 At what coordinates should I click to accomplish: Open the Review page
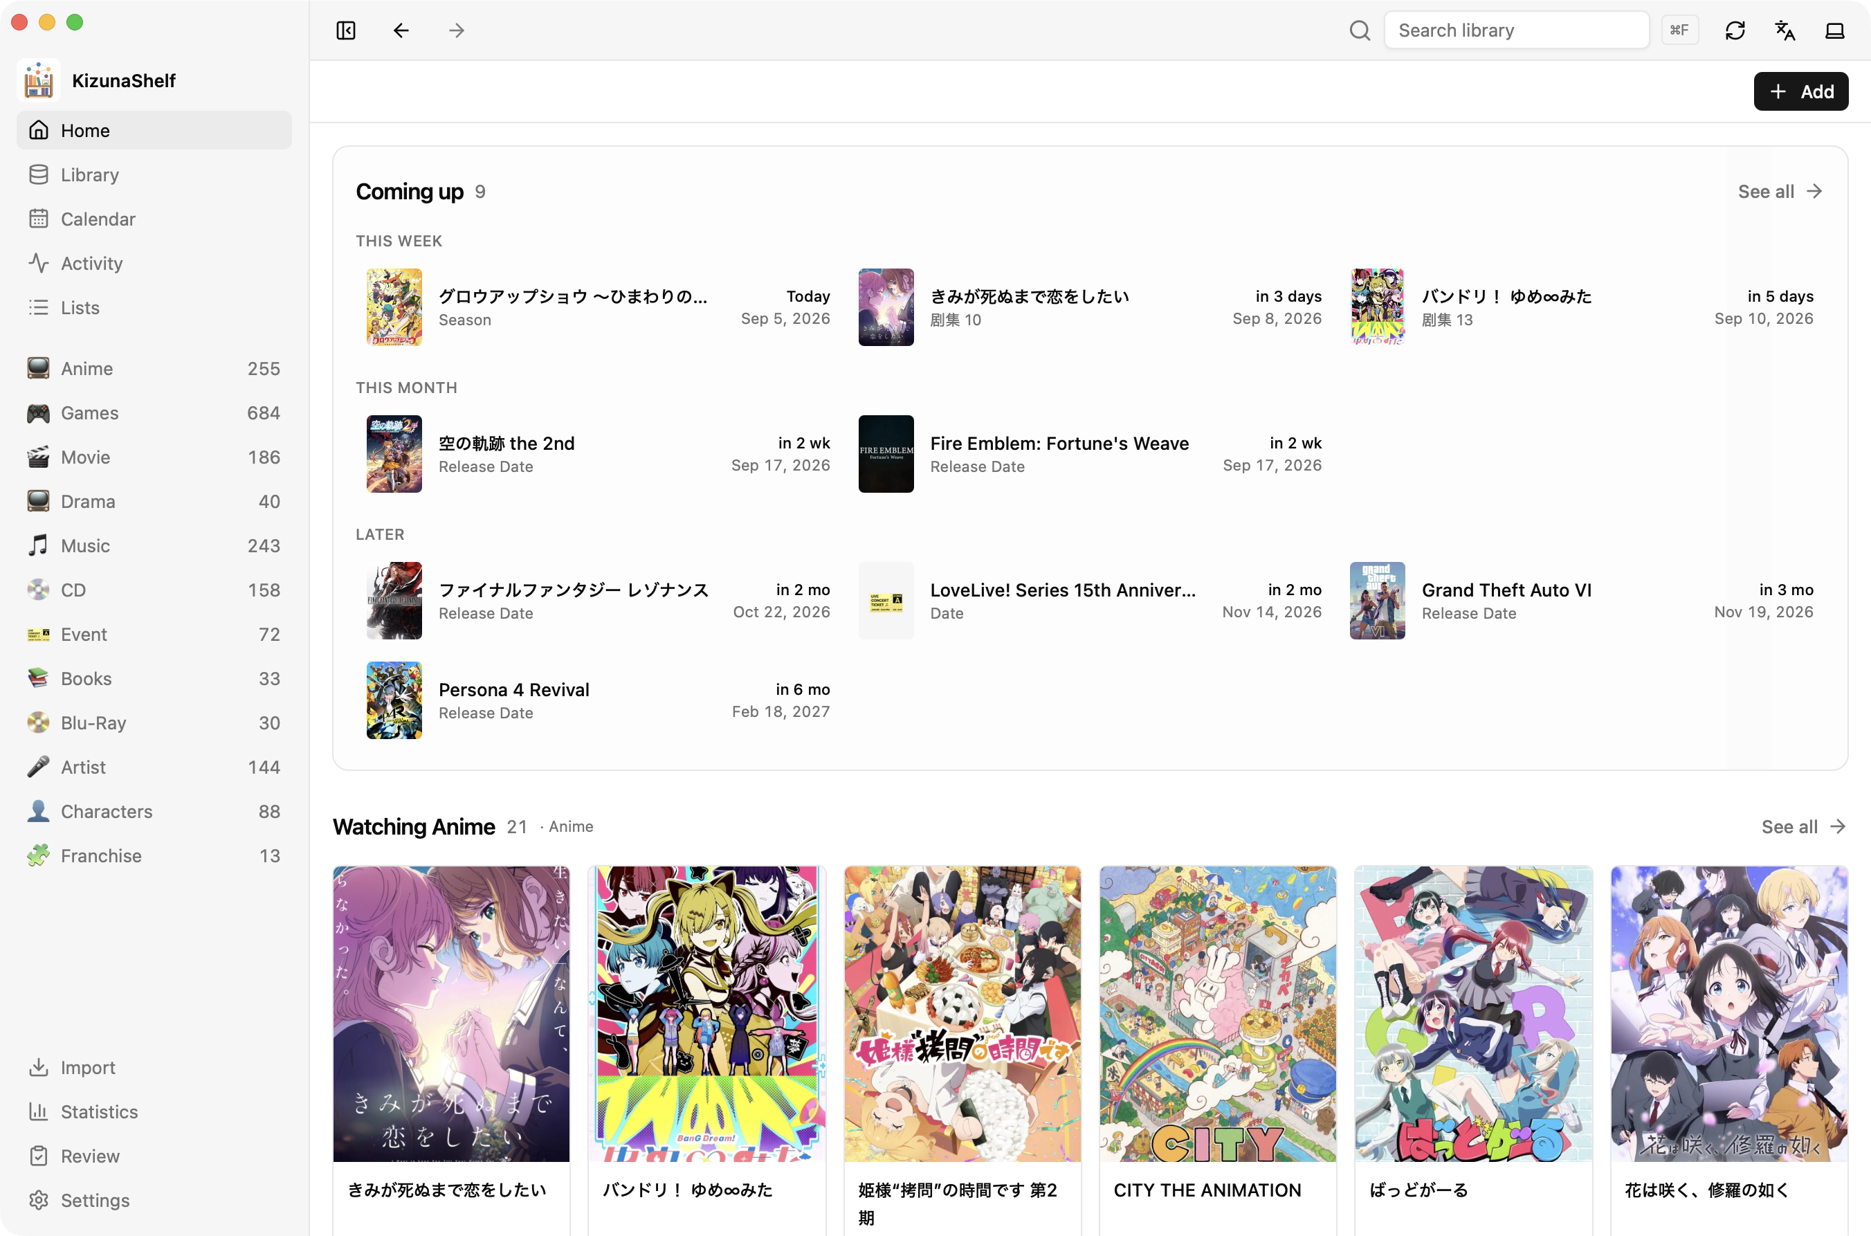click(x=154, y=1156)
